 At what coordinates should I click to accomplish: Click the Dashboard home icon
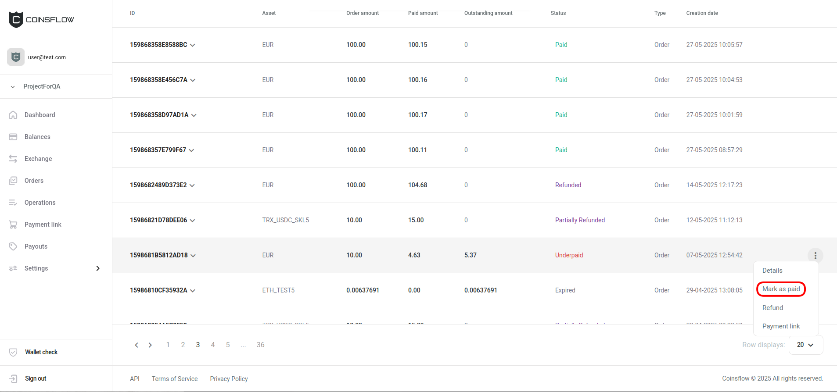13,115
